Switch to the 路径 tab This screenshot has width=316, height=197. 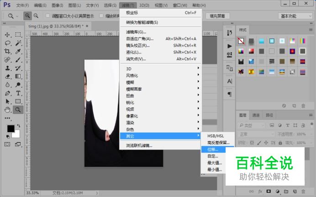269,115
